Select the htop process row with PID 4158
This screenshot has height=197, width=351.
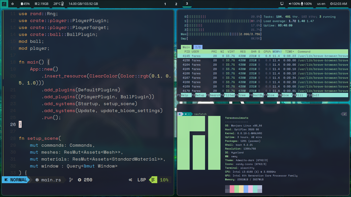263,60
